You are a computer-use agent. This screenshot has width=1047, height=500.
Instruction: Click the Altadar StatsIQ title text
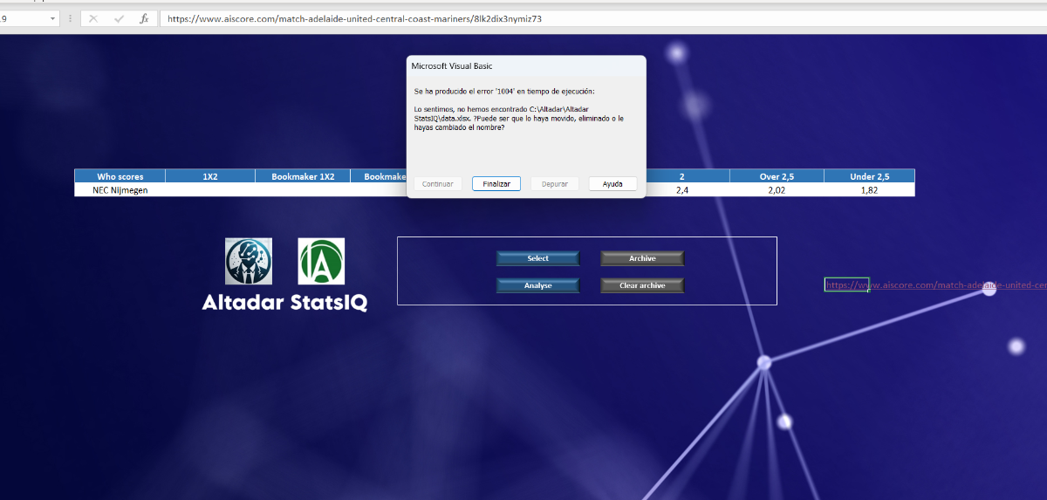pyautogui.click(x=284, y=302)
